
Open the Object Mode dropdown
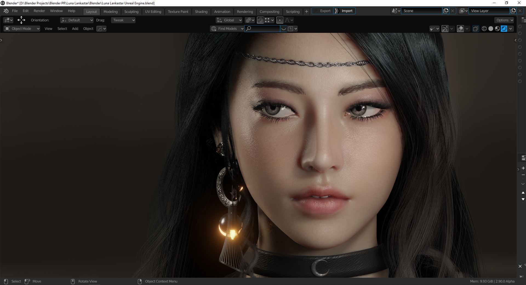22,29
